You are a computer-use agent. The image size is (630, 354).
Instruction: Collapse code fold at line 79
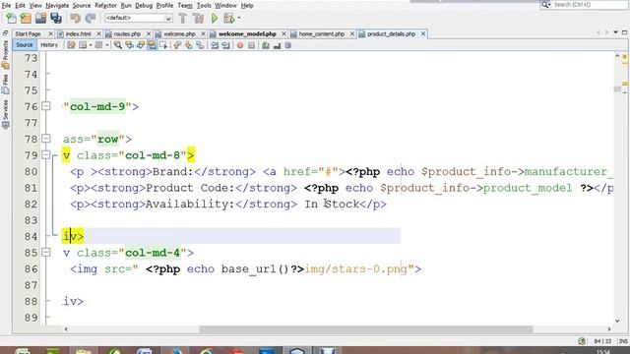click(x=46, y=154)
